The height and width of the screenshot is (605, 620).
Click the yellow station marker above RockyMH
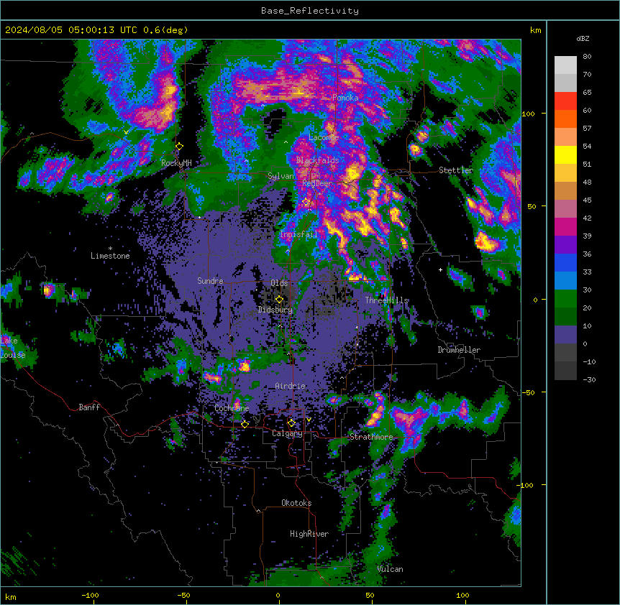pos(180,146)
